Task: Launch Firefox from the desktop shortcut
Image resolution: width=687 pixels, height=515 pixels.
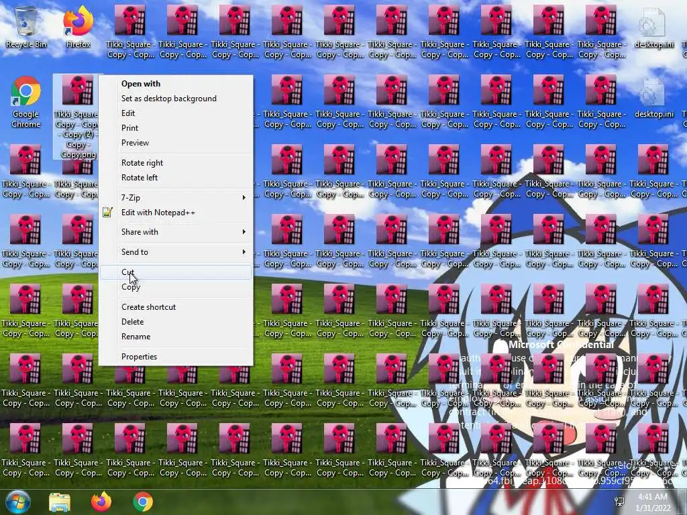Action: 78,27
